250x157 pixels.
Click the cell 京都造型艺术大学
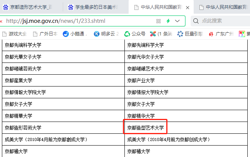click(x=186, y=128)
